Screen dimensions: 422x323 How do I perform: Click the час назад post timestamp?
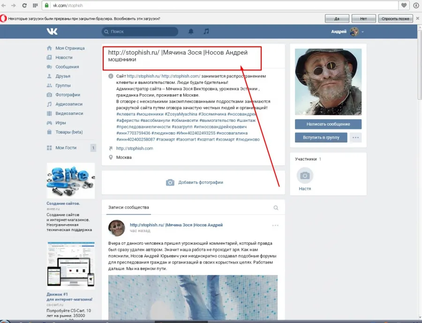[x=140, y=231]
